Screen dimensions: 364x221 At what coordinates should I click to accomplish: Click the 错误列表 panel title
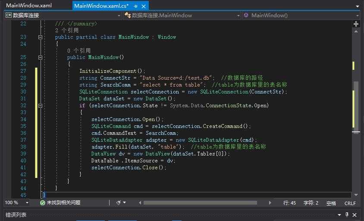16,215
